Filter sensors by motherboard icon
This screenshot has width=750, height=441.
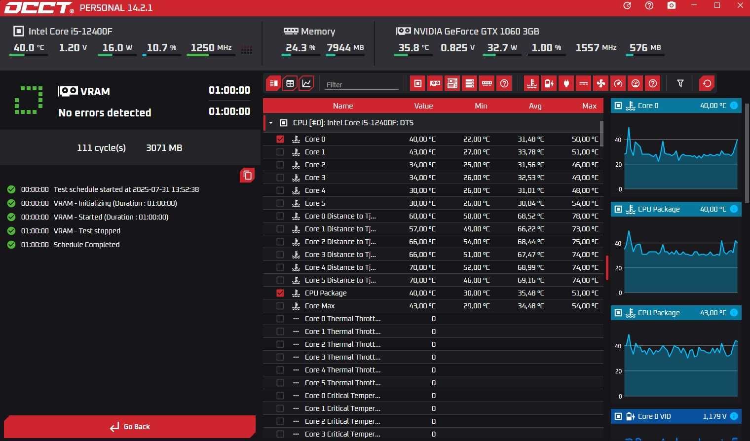pos(452,83)
